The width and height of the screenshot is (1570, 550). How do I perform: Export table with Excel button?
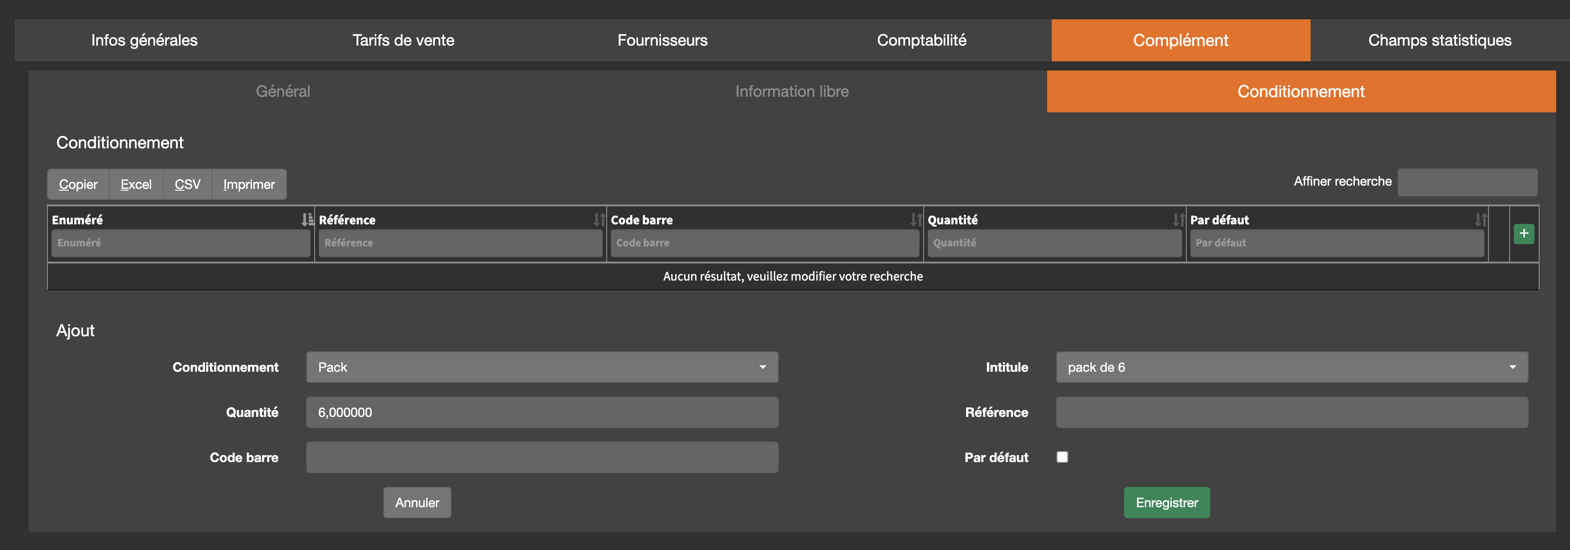[x=136, y=185]
